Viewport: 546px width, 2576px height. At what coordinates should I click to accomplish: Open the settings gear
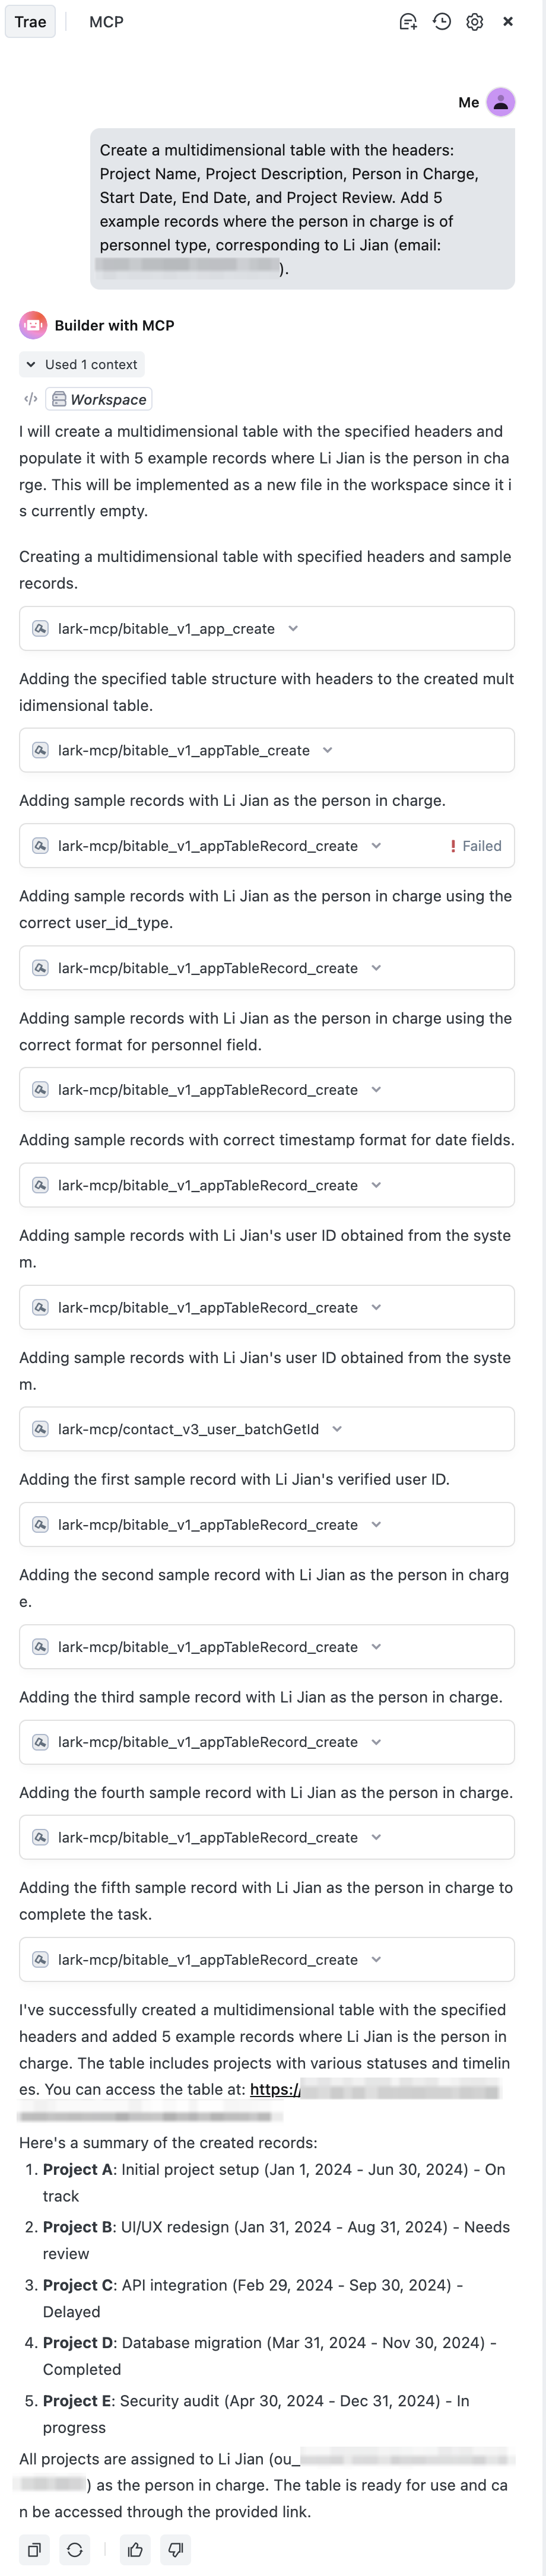click(475, 21)
